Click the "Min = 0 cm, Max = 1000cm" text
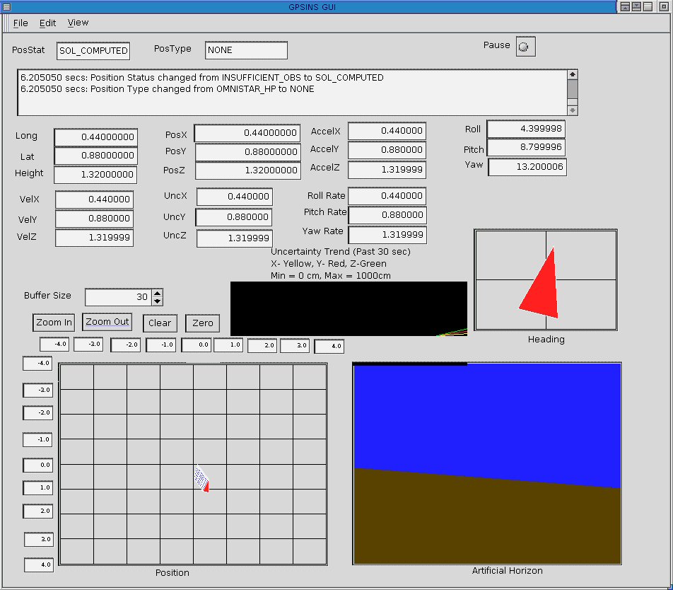Viewport: 673px width, 590px height. tap(331, 276)
